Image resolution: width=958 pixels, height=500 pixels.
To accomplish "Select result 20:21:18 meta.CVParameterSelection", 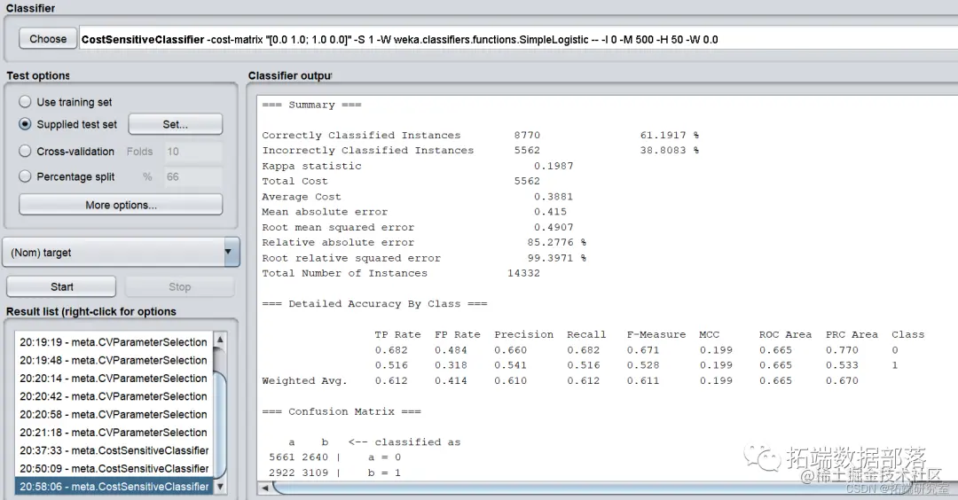I will coord(114,433).
